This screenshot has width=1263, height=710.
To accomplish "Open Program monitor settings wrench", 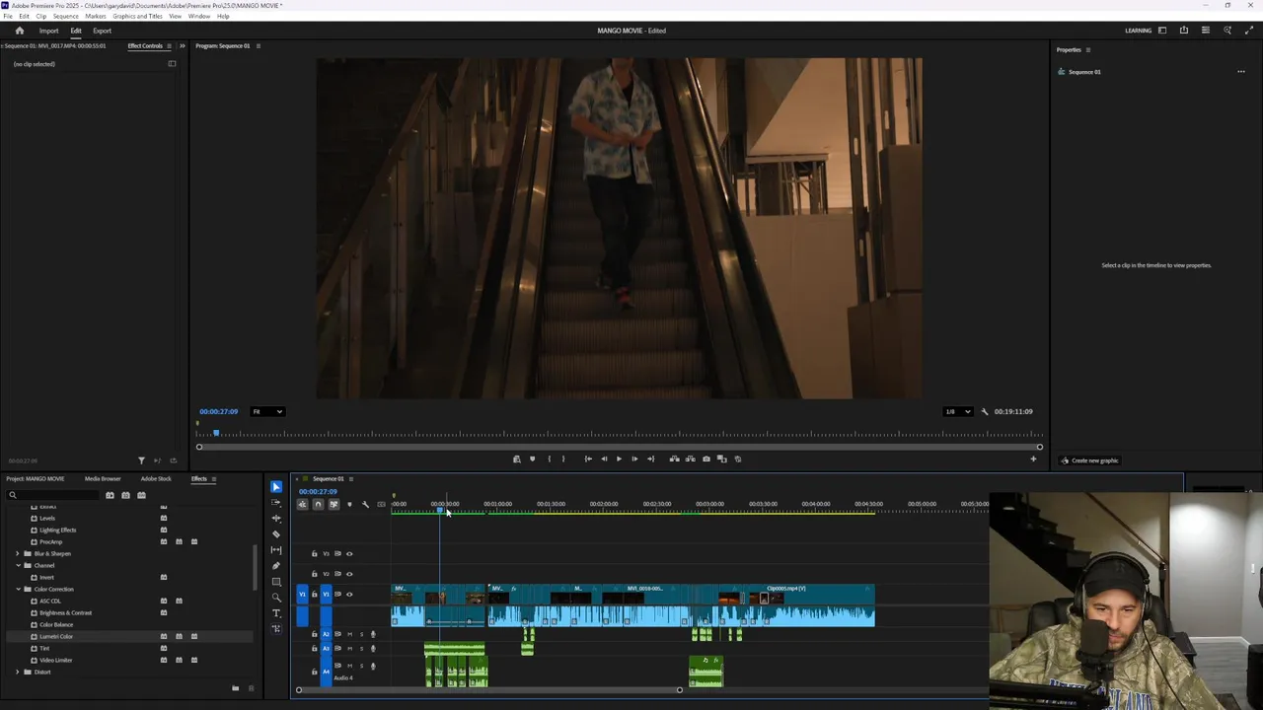I will (984, 412).
